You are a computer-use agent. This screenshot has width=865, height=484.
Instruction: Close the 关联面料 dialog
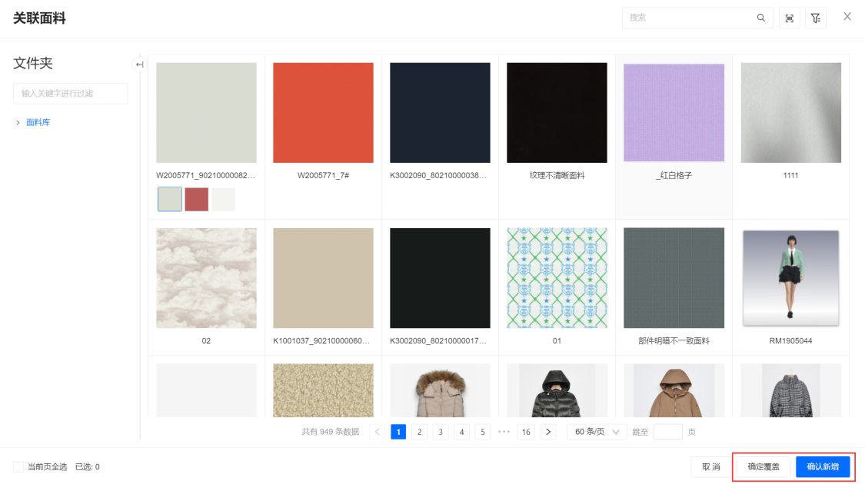[x=847, y=16]
